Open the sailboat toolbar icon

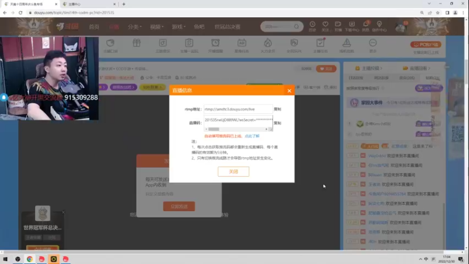click(346, 46)
